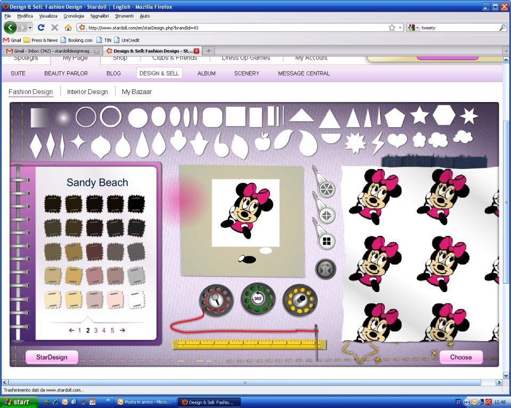
Task: Pick the black swatch in top row
Action: coord(136,203)
